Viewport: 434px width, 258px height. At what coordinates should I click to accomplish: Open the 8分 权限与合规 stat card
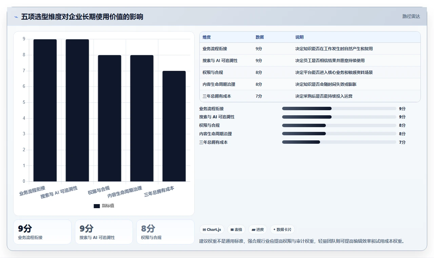[x=165, y=232]
